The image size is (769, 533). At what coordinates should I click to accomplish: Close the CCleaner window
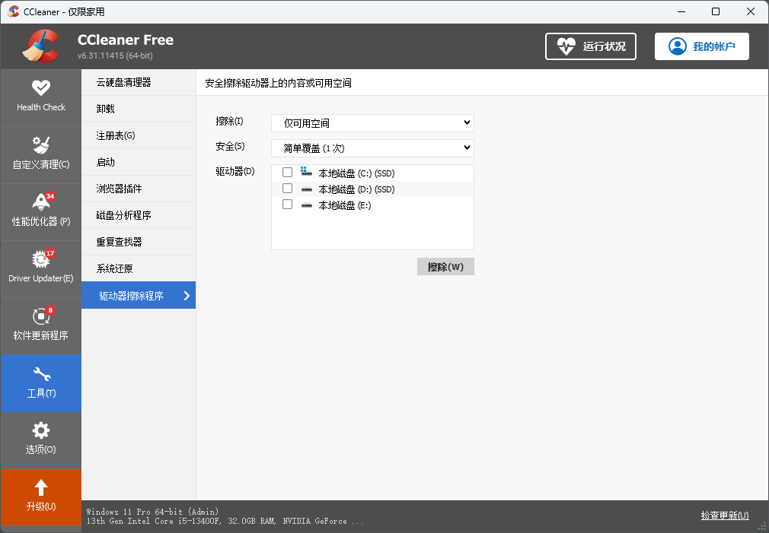click(x=751, y=11)
